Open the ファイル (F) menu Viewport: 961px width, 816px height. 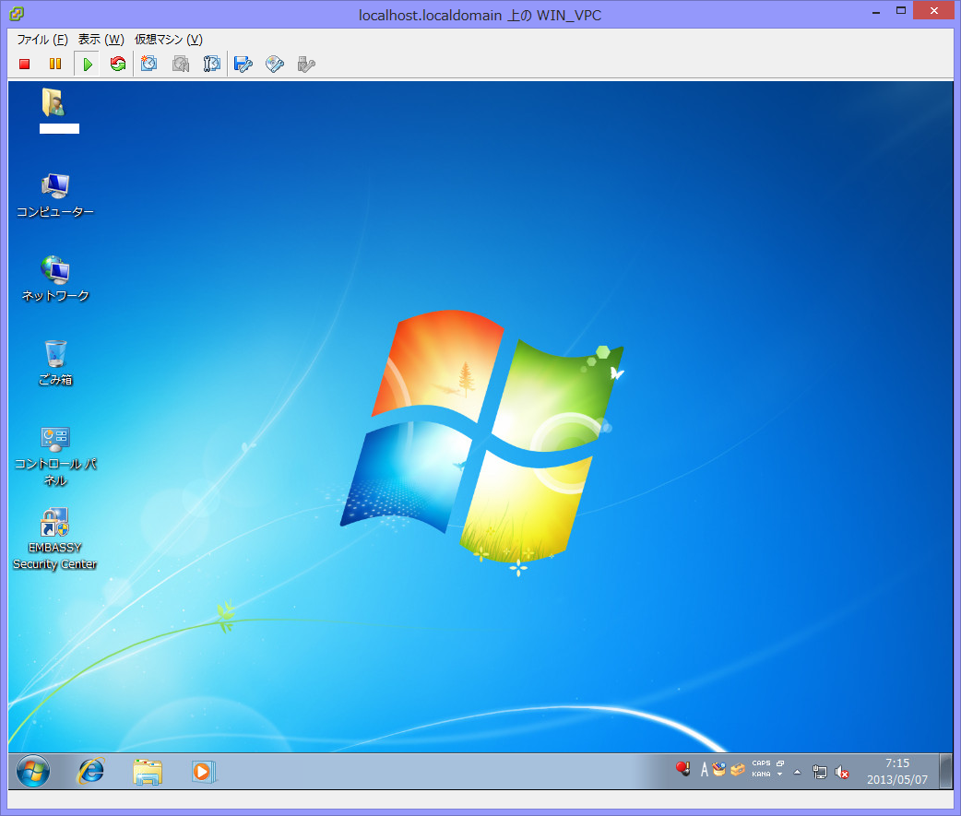coord(42,40)
